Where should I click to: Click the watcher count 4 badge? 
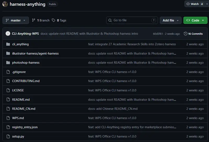pos(202,4)
